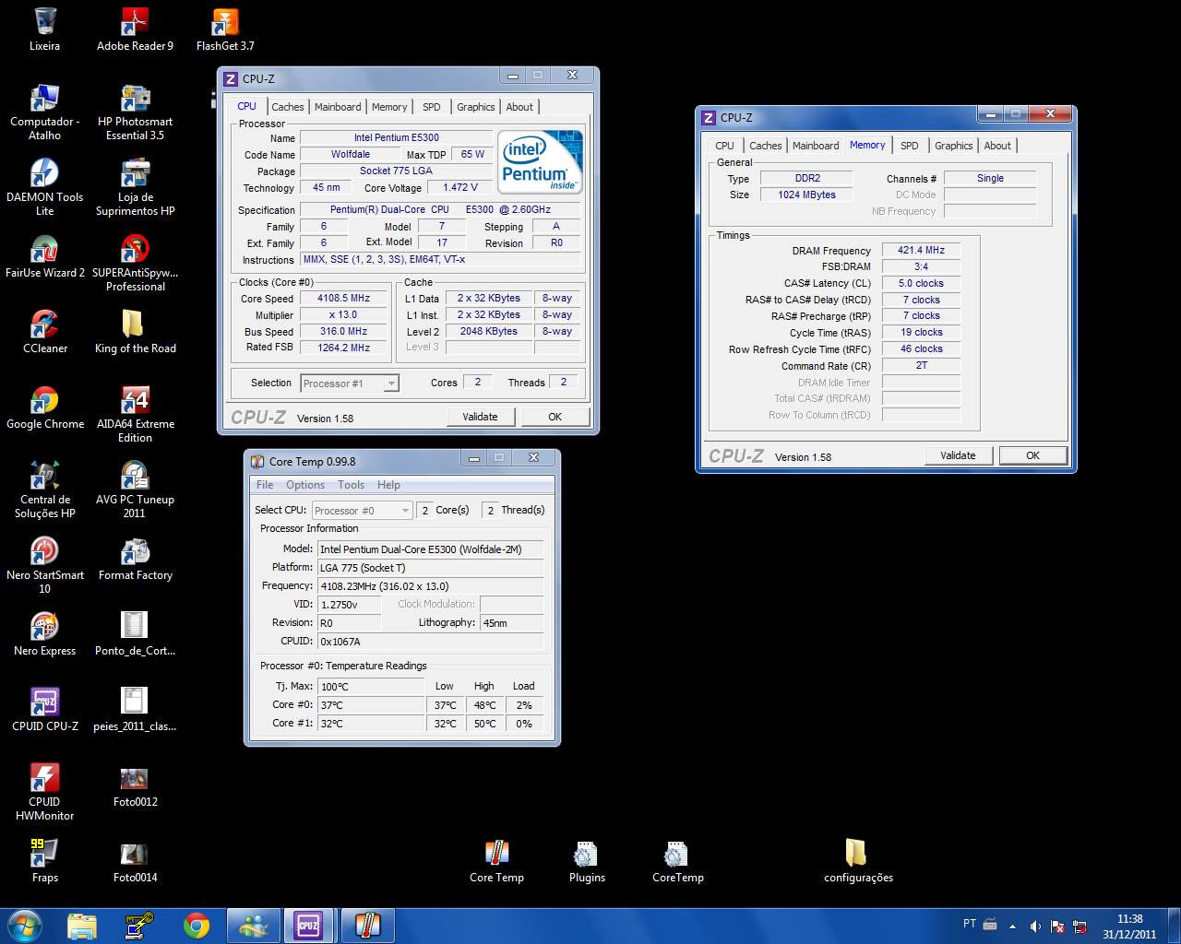Open SUPERAntiSpyware Professional icon
This screenshot has width=1181, height=944.
tap(135, 263)
